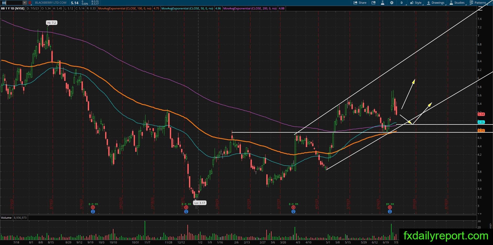Image resolution: width=493 pixels, height=245 pixels.
Task: Click the H: 5.45 high value
Action: point(58,8)
